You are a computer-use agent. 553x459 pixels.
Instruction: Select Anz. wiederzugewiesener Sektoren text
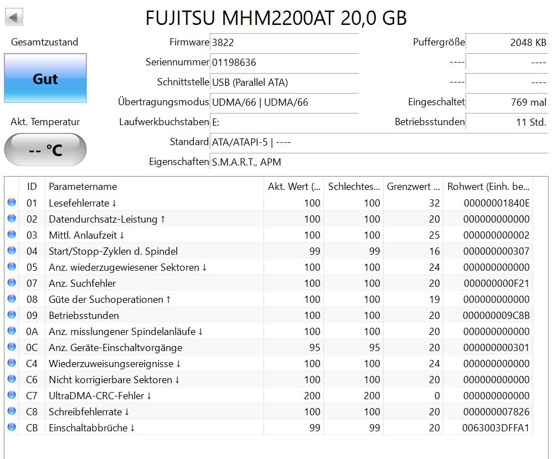pos(128,267)
